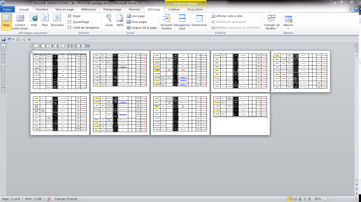Open the Insertion tab
The image size is (361, 202).
[x=42, y=9]
